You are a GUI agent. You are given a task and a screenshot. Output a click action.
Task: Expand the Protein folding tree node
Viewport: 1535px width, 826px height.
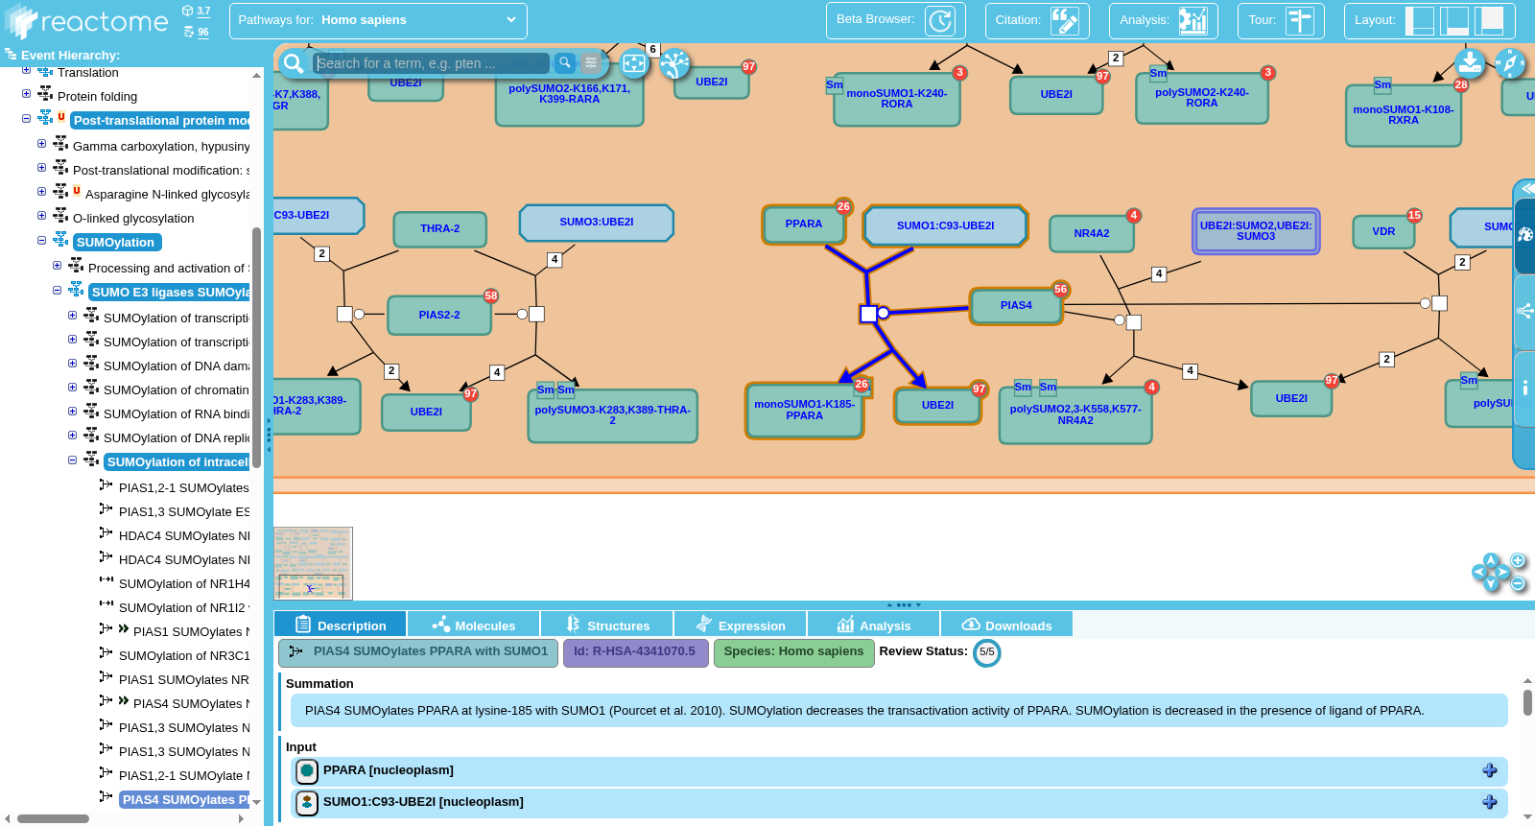click(26, 94)
